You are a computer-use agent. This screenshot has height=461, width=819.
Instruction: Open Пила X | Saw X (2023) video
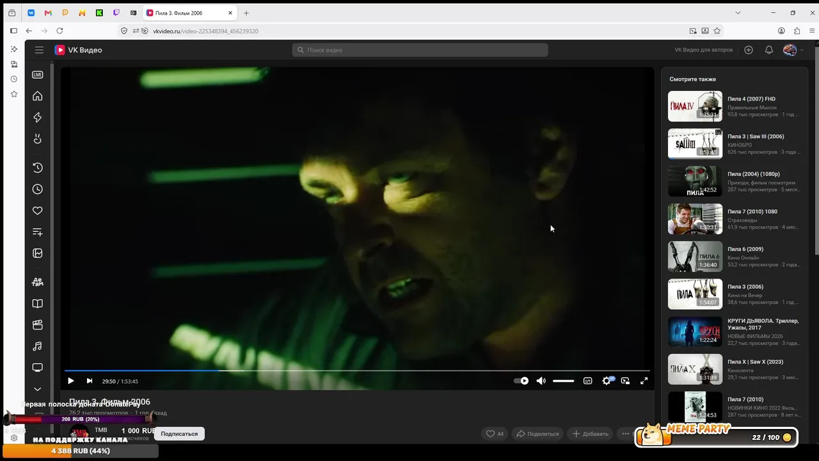pos(735,369)
